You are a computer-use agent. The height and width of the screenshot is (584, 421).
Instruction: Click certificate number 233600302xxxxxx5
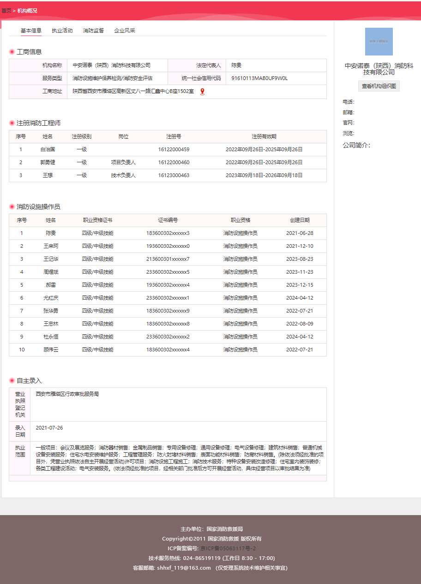(x=168, y=272)
